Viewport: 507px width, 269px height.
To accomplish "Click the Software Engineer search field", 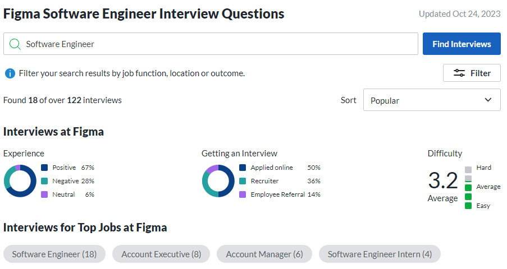I will point(211,44).
